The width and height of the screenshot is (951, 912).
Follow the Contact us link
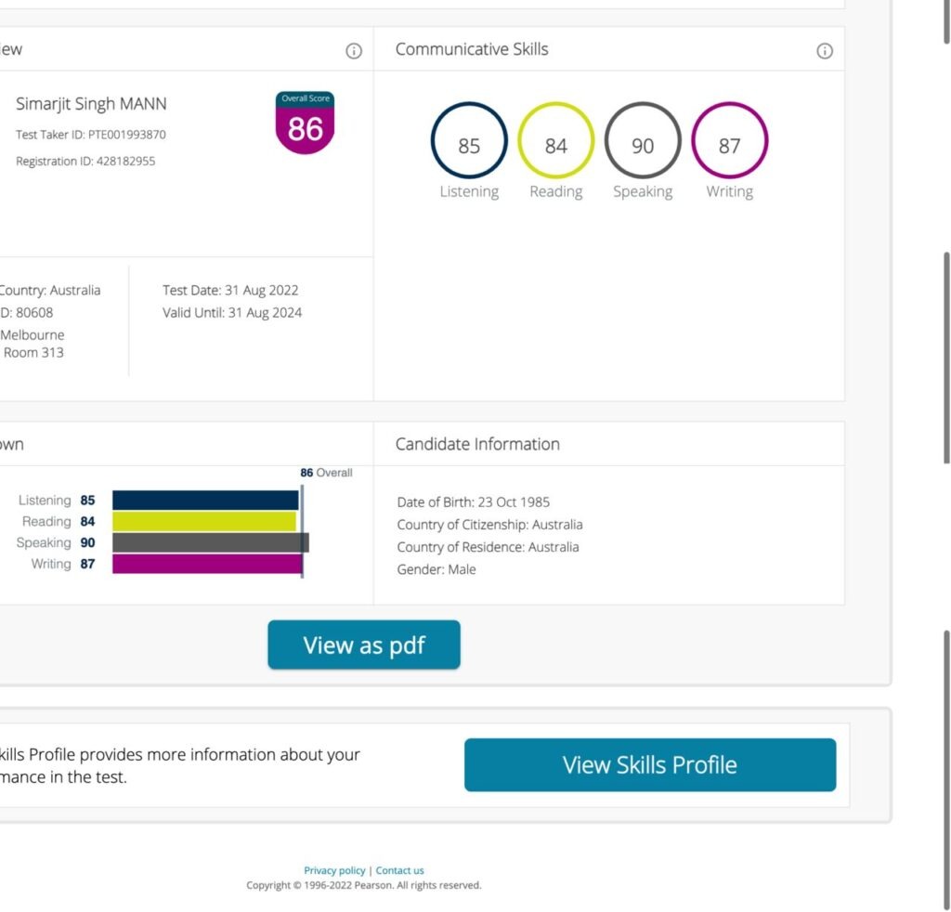(x=399, y=870)
